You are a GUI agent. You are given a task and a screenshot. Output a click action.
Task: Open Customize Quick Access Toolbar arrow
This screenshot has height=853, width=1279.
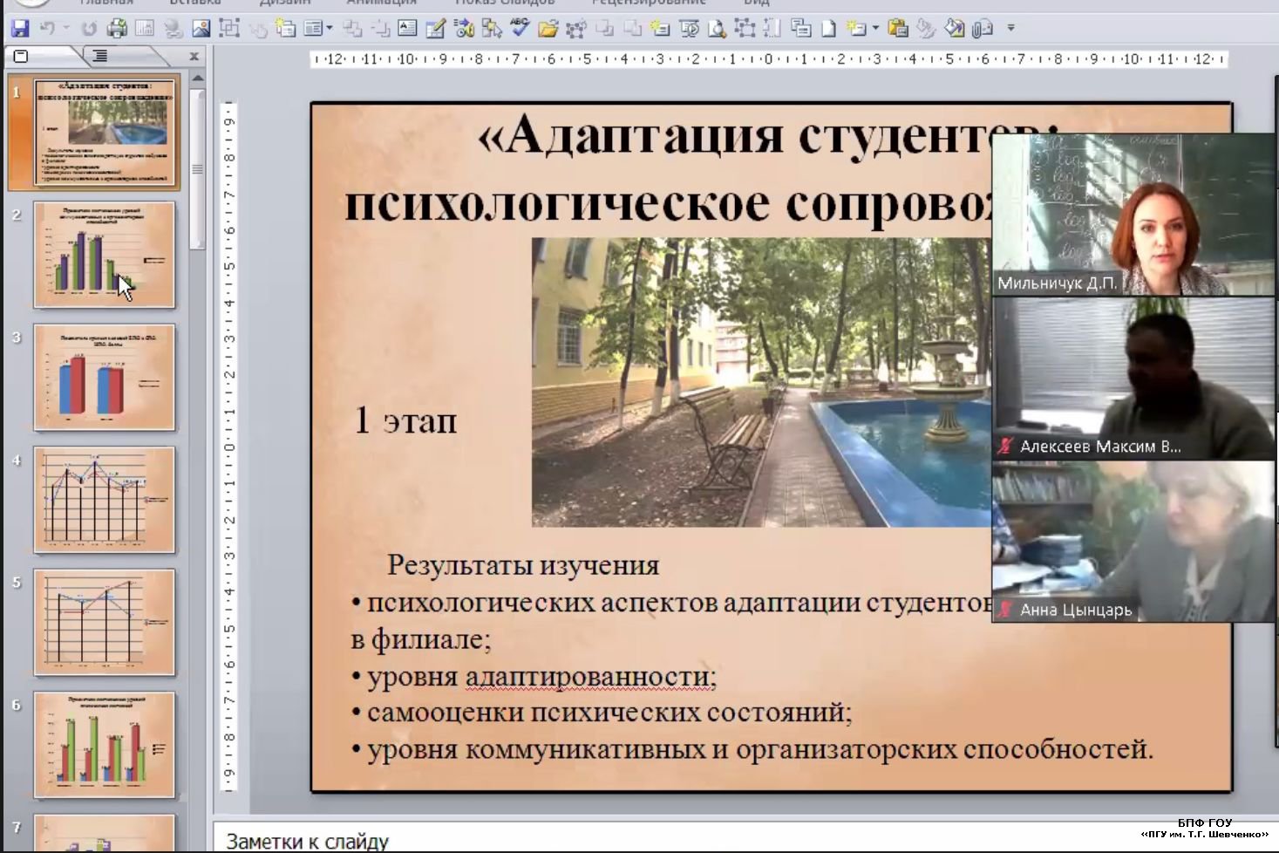1011,29
